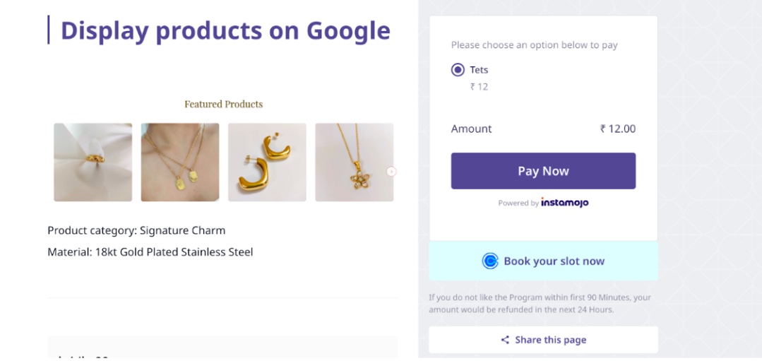Viewport: 762px width, 361px height.
Task: Click the Material 18kt Gold Plated text
Action: pyautogui.click(x=150, y=251)
